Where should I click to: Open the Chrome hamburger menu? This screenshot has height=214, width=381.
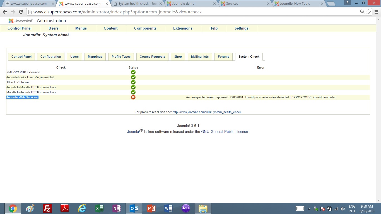click(x=376, y=12)
